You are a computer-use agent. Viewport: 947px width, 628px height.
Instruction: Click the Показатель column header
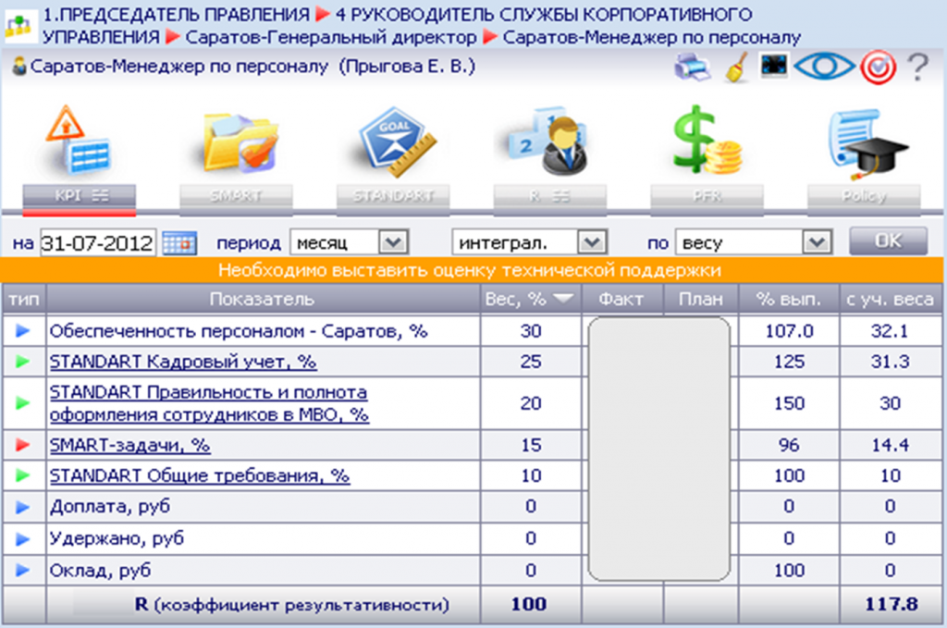(263, 299)
